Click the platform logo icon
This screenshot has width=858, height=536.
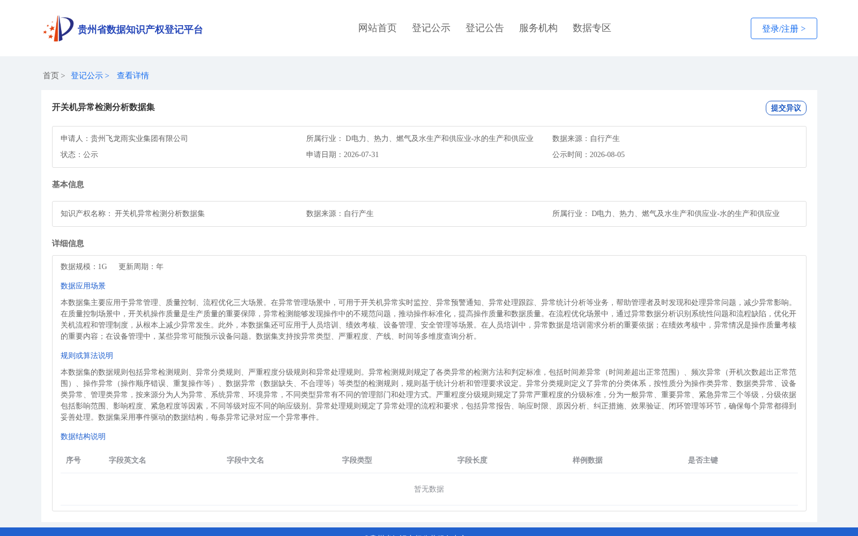coord(58,28)
